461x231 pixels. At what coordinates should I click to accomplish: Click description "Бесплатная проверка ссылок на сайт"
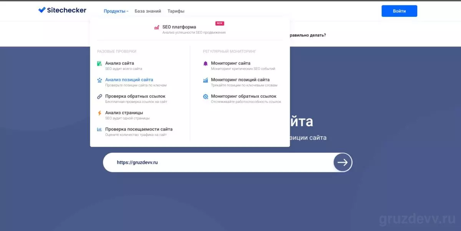pyautogui.click(x=136, y=102)
